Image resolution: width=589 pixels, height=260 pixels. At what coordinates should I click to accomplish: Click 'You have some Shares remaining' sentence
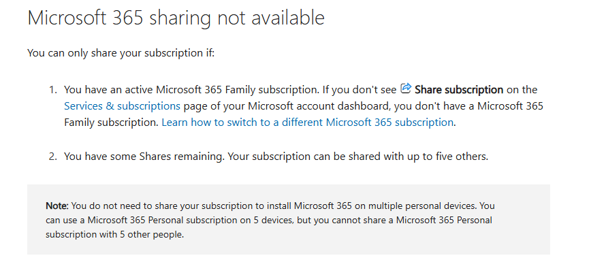144,157
